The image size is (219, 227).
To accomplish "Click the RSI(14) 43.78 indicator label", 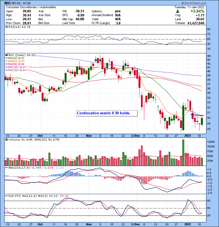I will coord(19,27).
